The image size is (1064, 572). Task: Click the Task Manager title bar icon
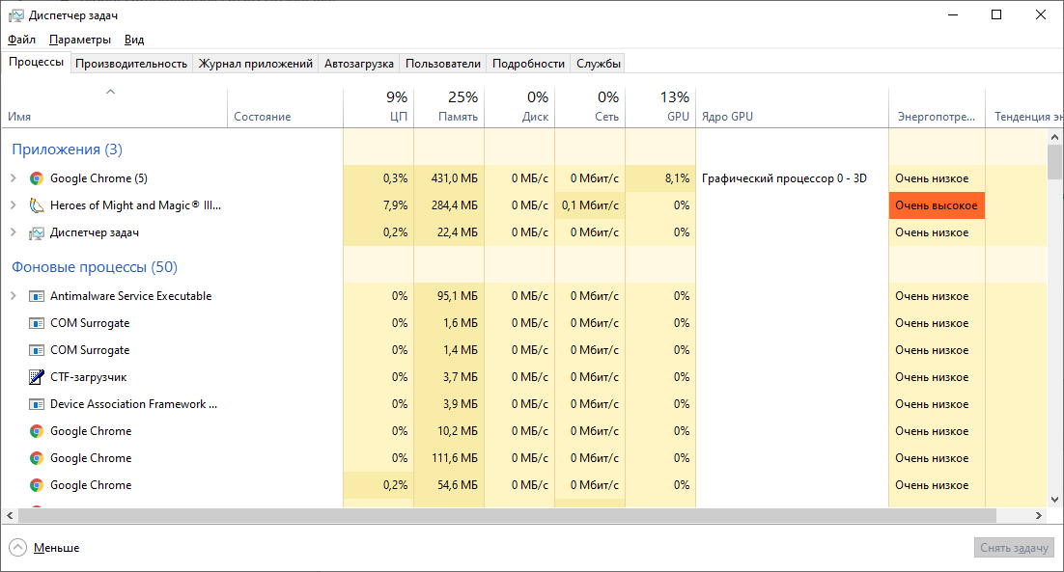[15, 14]
